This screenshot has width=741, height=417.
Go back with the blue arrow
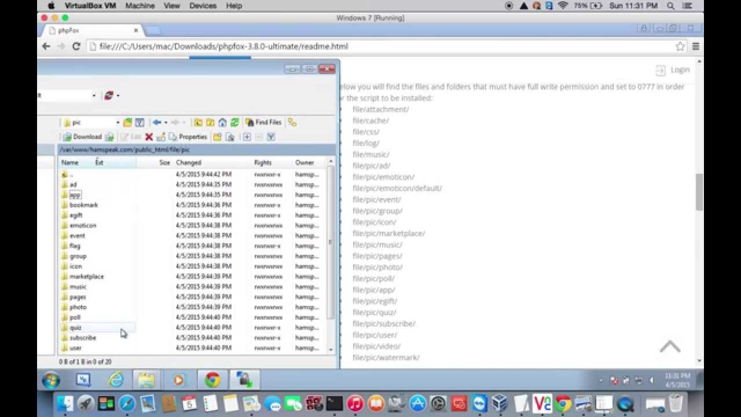156,122
